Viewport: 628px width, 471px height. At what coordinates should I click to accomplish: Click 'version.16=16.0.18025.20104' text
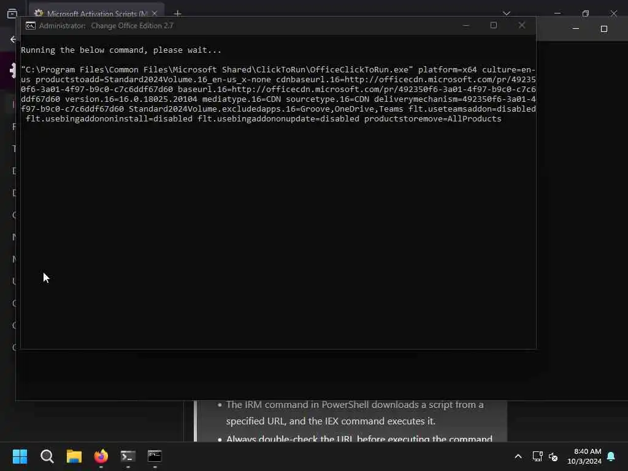(x=131, y=99)
